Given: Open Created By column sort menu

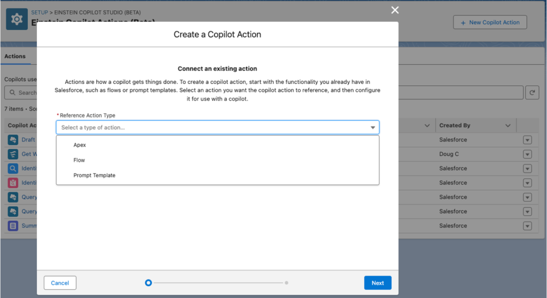Looking at the screenshot, I should point(508,126).
